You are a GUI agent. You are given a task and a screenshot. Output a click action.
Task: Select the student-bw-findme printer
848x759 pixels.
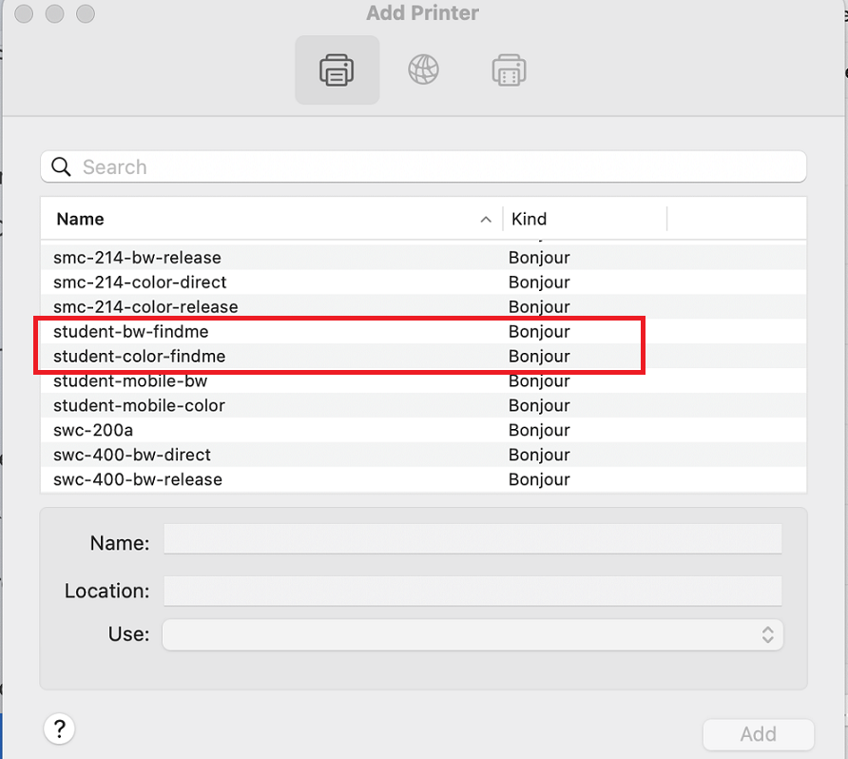coord(423,331)
